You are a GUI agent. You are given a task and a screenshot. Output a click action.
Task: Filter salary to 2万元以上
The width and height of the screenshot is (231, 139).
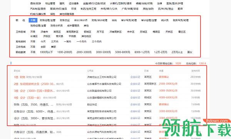coord(177,52)
